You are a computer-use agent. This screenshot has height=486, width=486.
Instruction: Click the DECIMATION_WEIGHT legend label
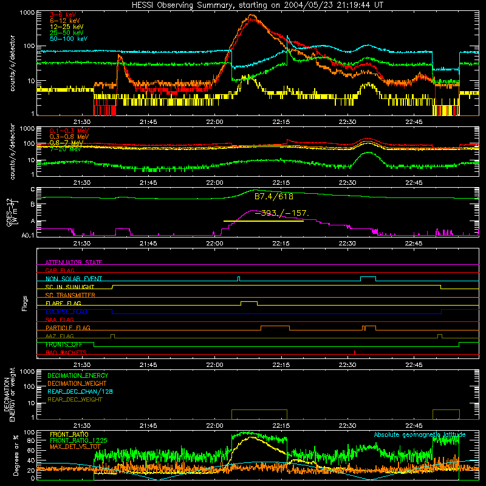[x=77, y=384]
